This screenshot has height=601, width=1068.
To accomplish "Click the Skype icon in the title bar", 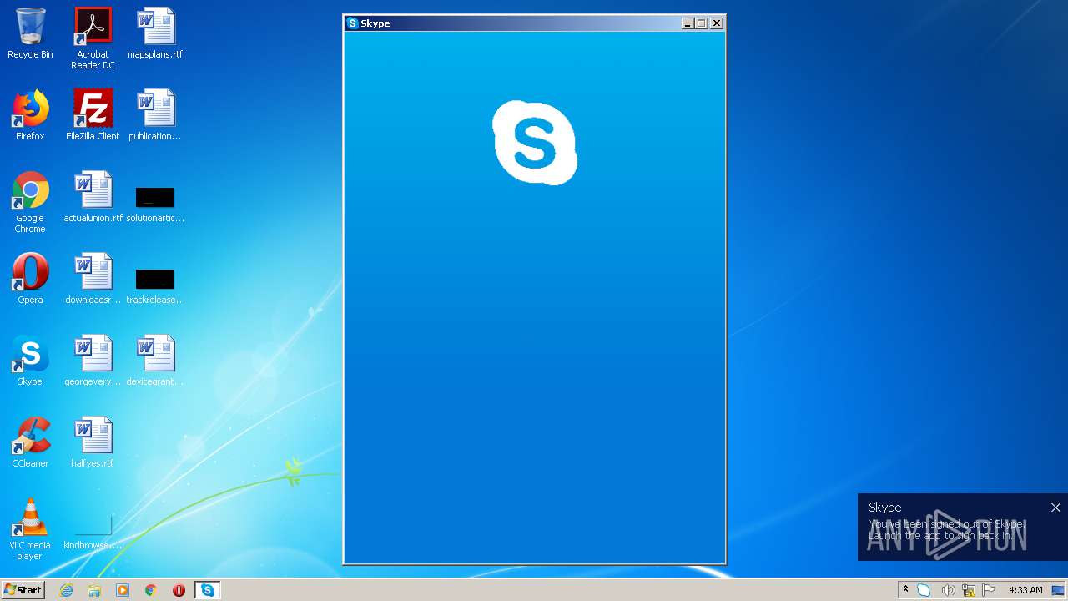I will click(353, 23).
